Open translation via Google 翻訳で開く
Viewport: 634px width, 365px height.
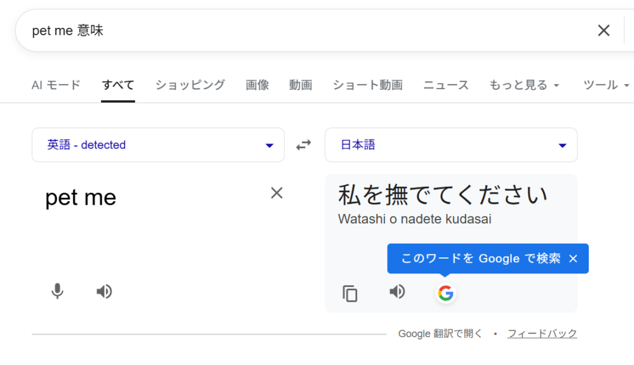[x=440, y=334]
